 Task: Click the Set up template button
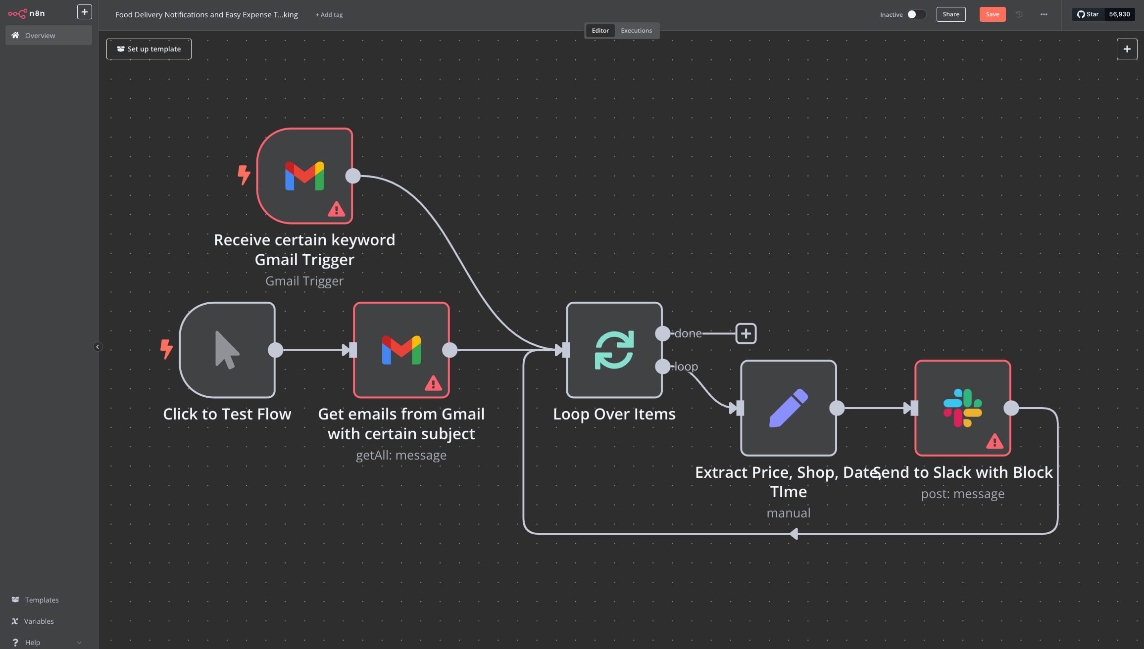pyautogui.click(x=149, y=48)
